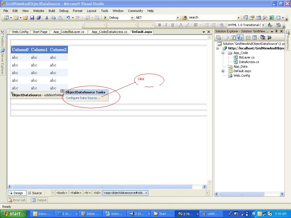
Task: Click the Windows start button
Action: [14, 214]
